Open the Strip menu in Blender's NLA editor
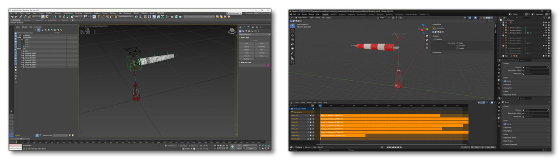This screenshot has width=560, height=160. [x=325, y=103]
